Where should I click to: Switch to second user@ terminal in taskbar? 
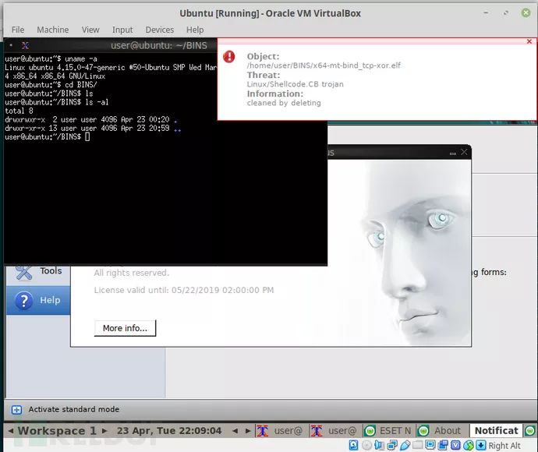click(x=334, y=431)
